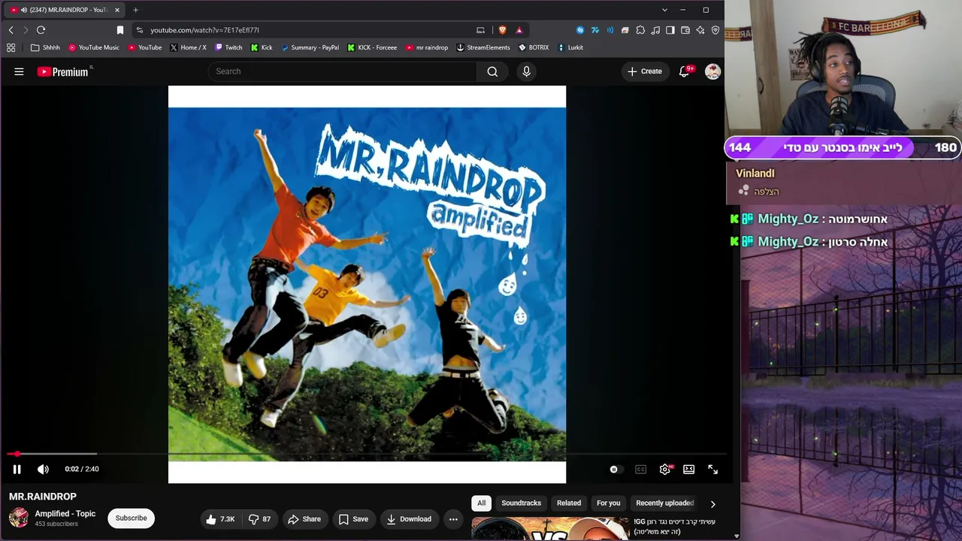Screen dimensions: 962x541
Task: Open the Home / X bookmark
Action: coord(188,47)
